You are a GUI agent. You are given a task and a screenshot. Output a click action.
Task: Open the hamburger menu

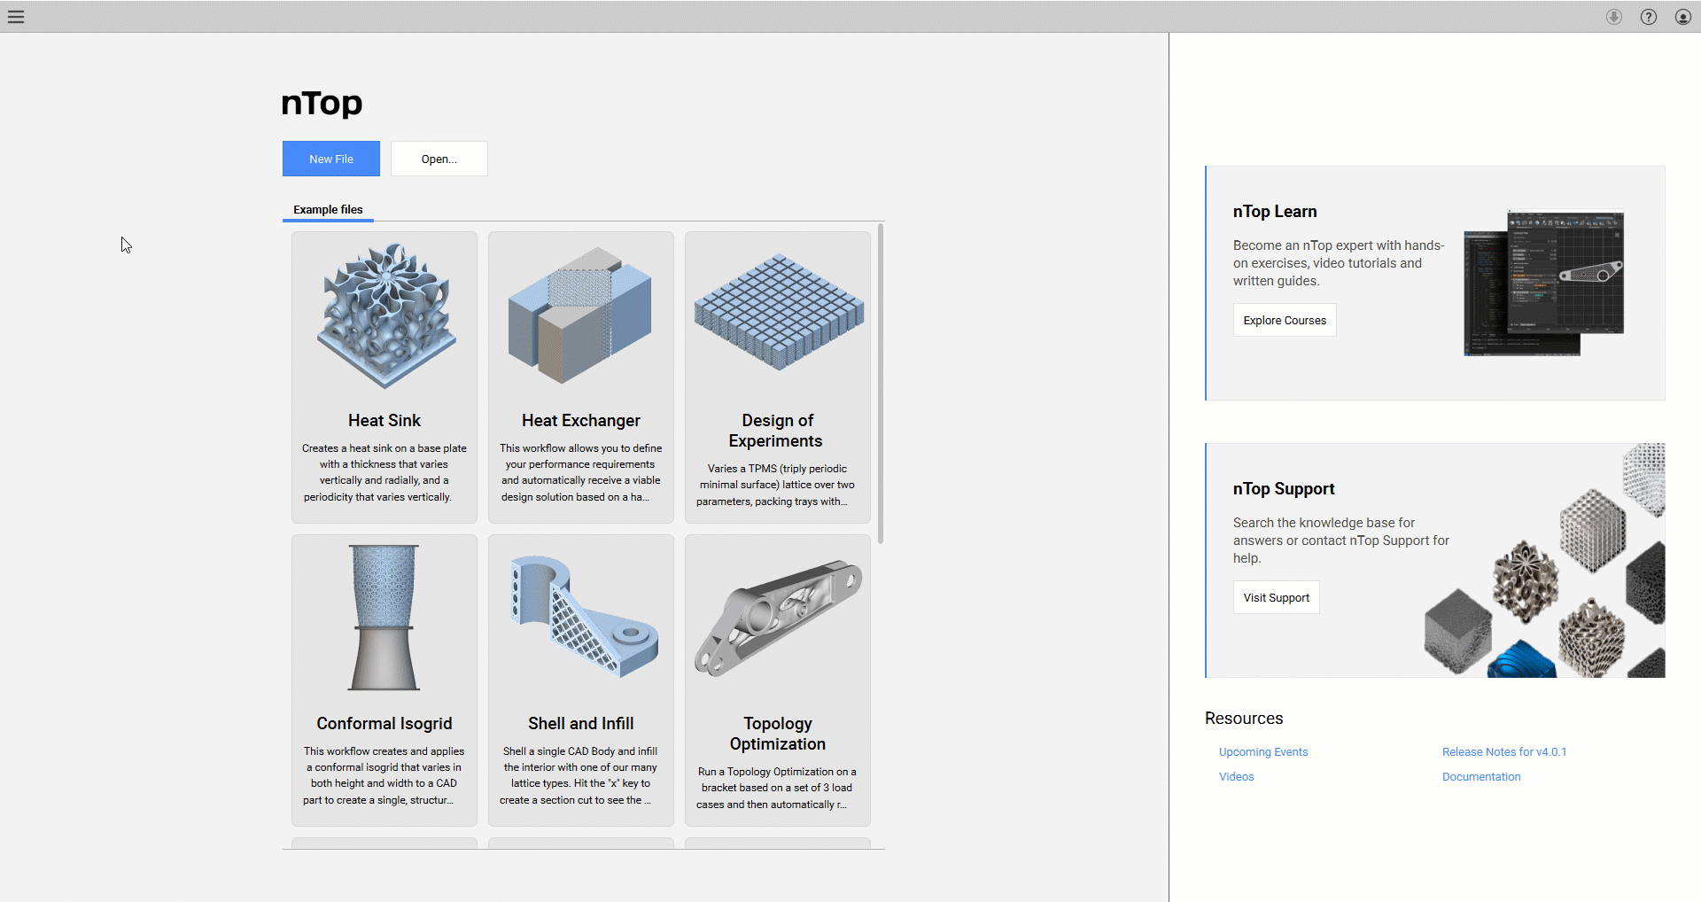[16, 17]
